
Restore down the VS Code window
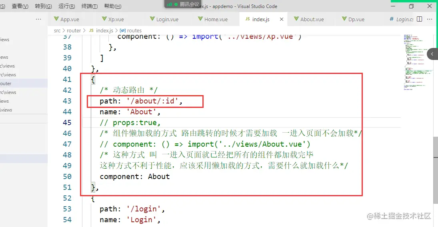pyautogui.click(x=411, y=6)
